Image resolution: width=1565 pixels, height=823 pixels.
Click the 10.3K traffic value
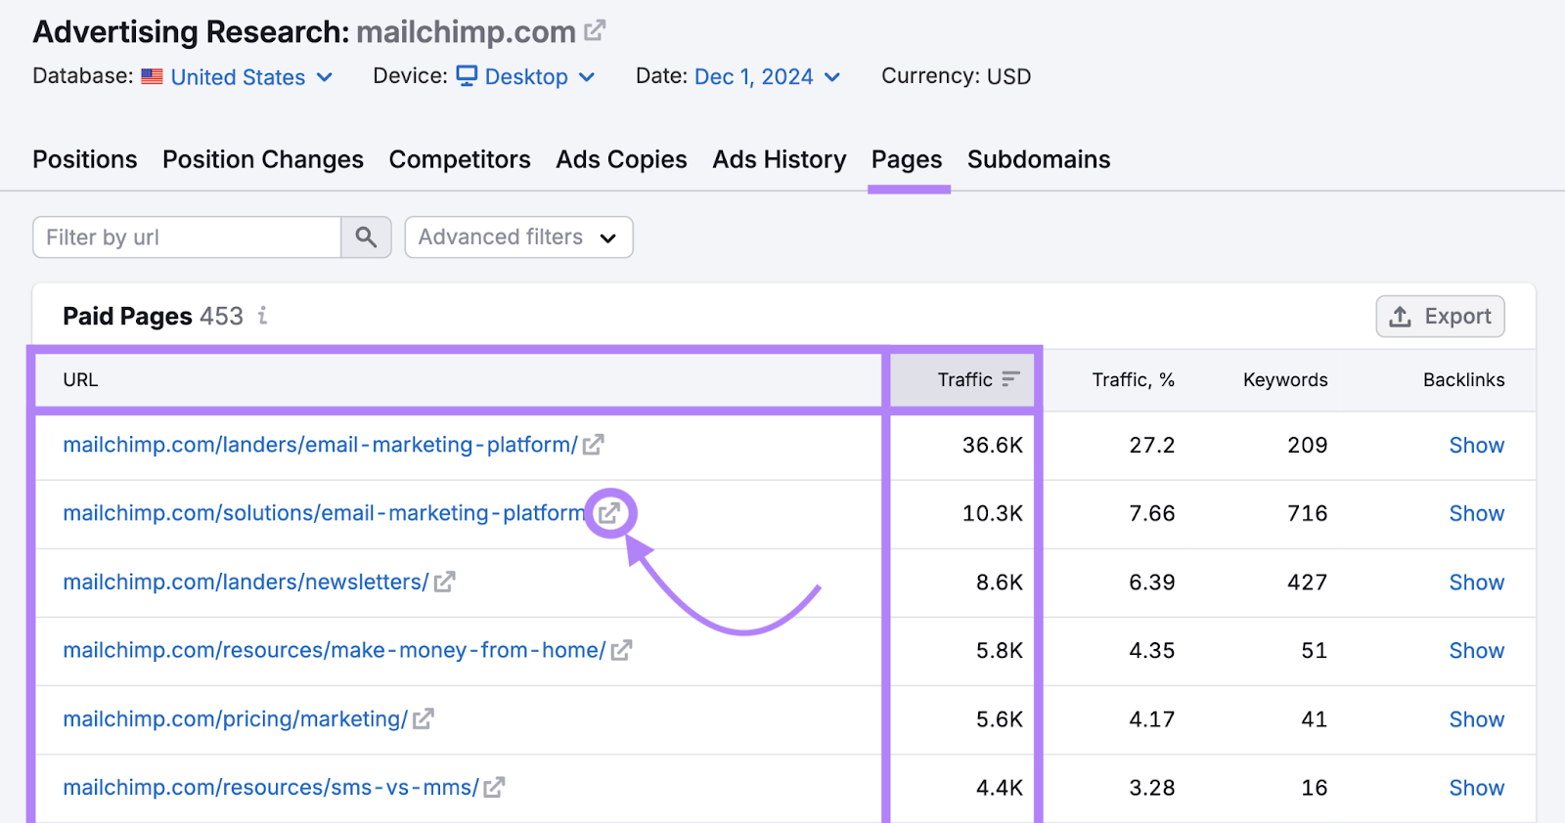pos(993,513)
